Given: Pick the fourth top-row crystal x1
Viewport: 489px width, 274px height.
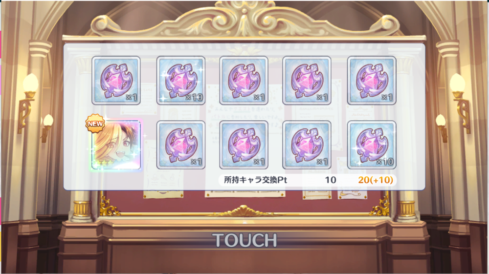Looking at the screenshot, I should coord(307,80).
